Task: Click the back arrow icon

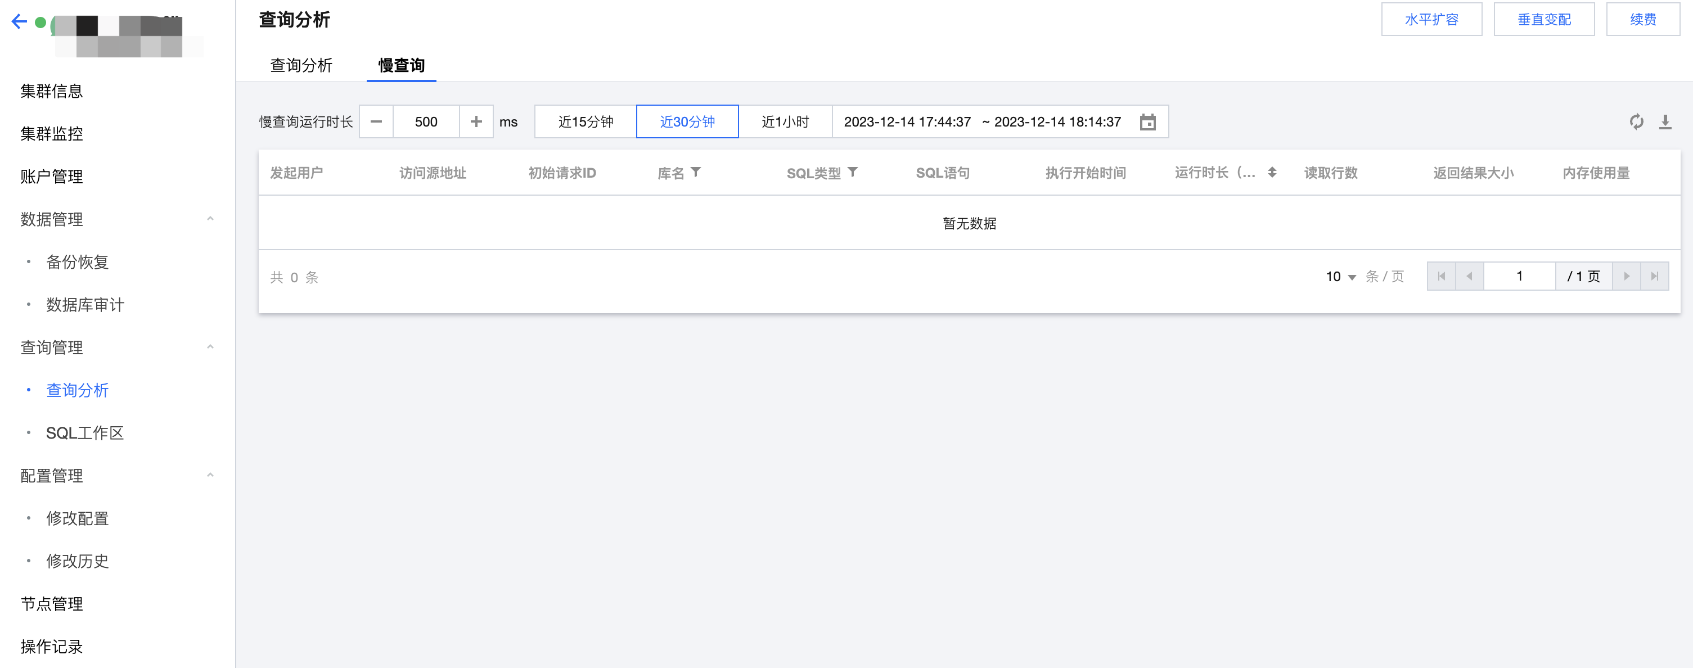Action: pos(19,22)
